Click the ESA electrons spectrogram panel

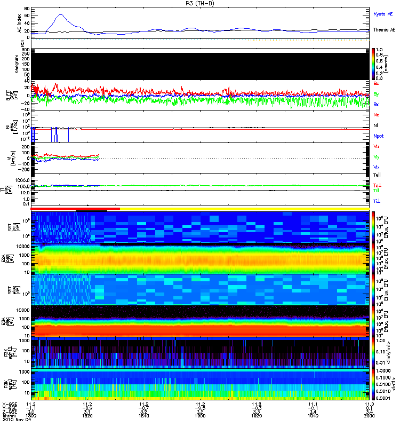pos(200,321)
